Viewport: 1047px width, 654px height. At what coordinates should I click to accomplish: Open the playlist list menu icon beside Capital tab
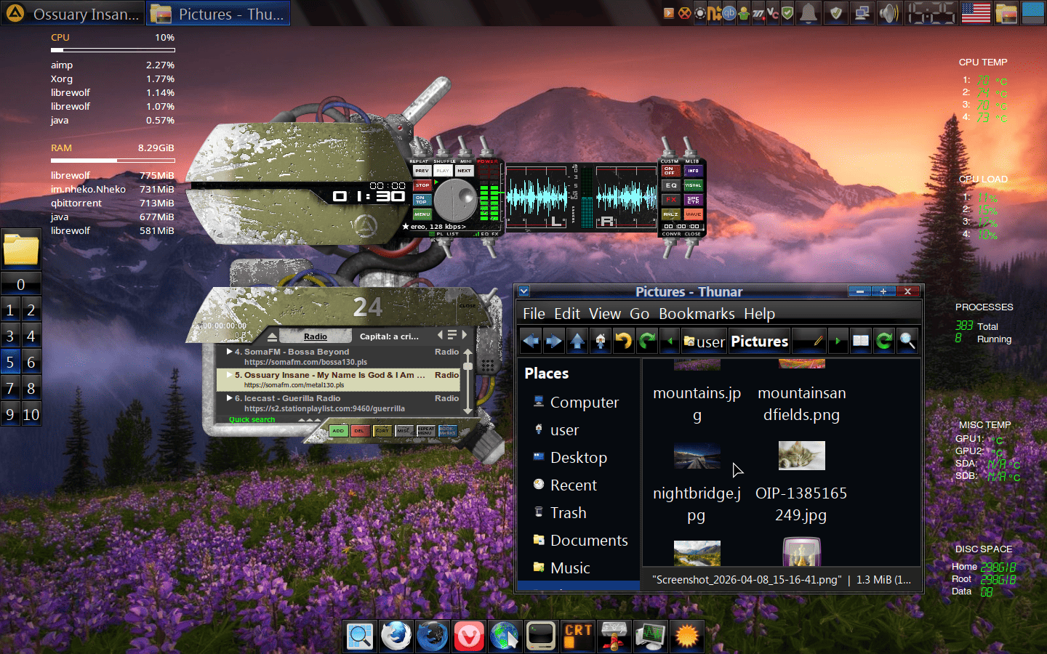tap(452, 335)
